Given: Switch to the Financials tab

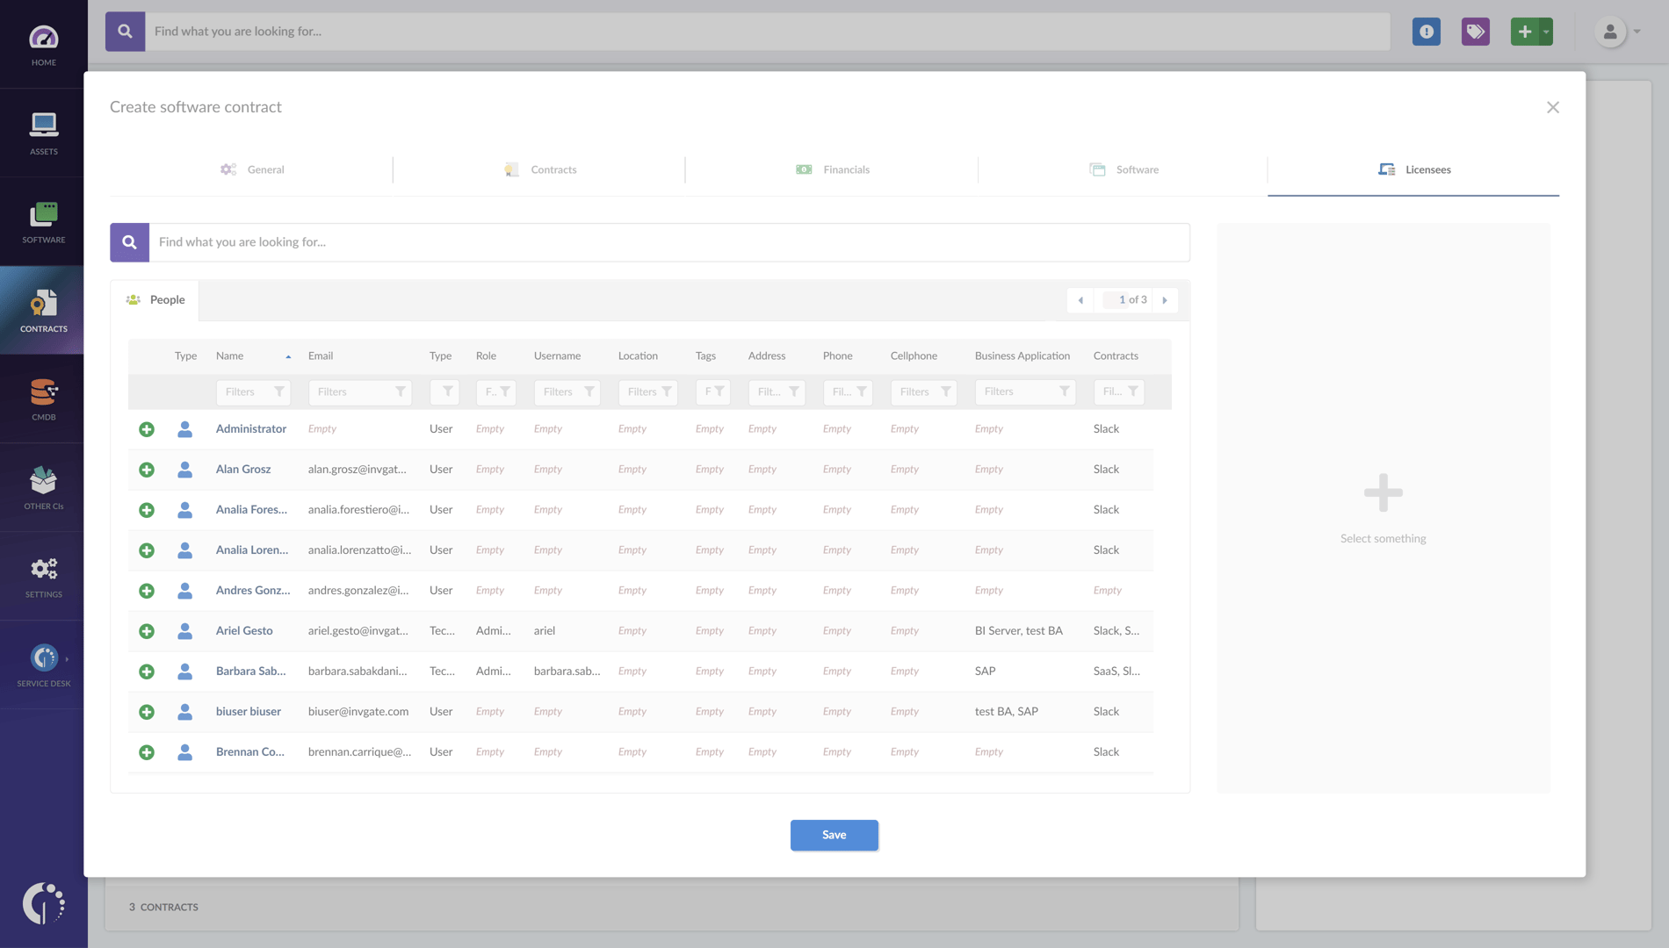Looking at the screenshot, I should 833,169.
